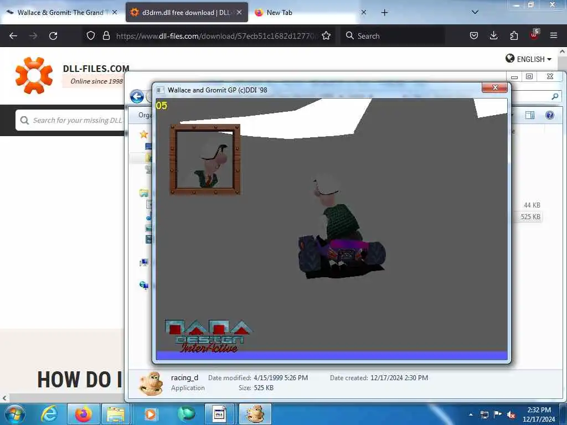Toggle the Explorer preview pane icon
Image resolution: width=567 pixels, height=425 pixels.
(x=530, y=115)
